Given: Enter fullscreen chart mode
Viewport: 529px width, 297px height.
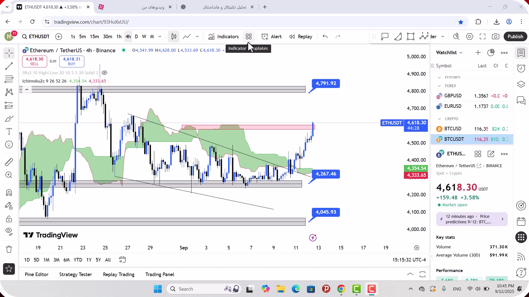Looking at the screenshot, I should 482,37.
